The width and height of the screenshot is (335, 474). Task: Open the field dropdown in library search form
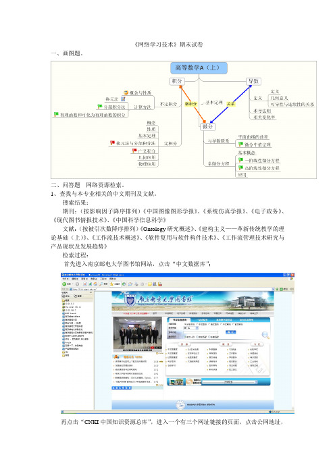pyautogui.click(x=197, y=327)
